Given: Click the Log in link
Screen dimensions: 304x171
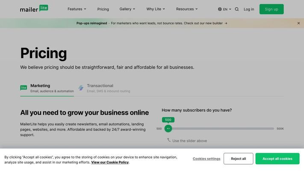Looking at the screenshot, I should point(249,9).
